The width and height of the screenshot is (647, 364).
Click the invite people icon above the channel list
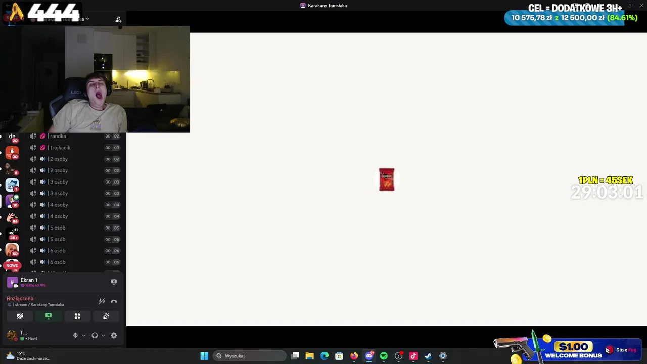click(x=118, y=19)
